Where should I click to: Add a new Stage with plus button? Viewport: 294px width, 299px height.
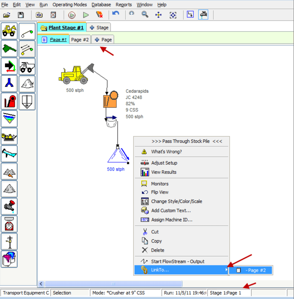tap(99, 28)
